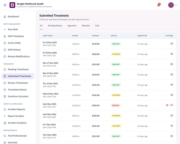Click dispute flag icon for SHF-2025-327
This screenshot has width=180, height=144.
coord(172,105)
